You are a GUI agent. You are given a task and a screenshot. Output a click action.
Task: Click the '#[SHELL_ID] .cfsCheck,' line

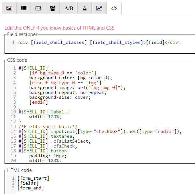click(x=48, y=146)
